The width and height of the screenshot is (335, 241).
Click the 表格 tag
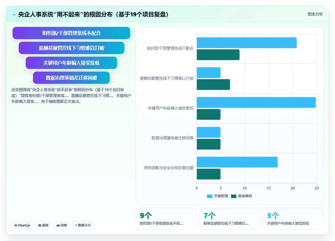pyautogui.click(x=43, y=225)
